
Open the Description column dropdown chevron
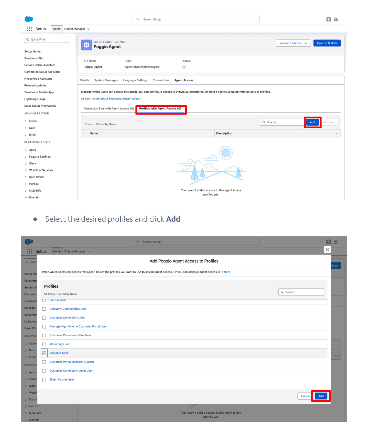[x=337, y=133]
